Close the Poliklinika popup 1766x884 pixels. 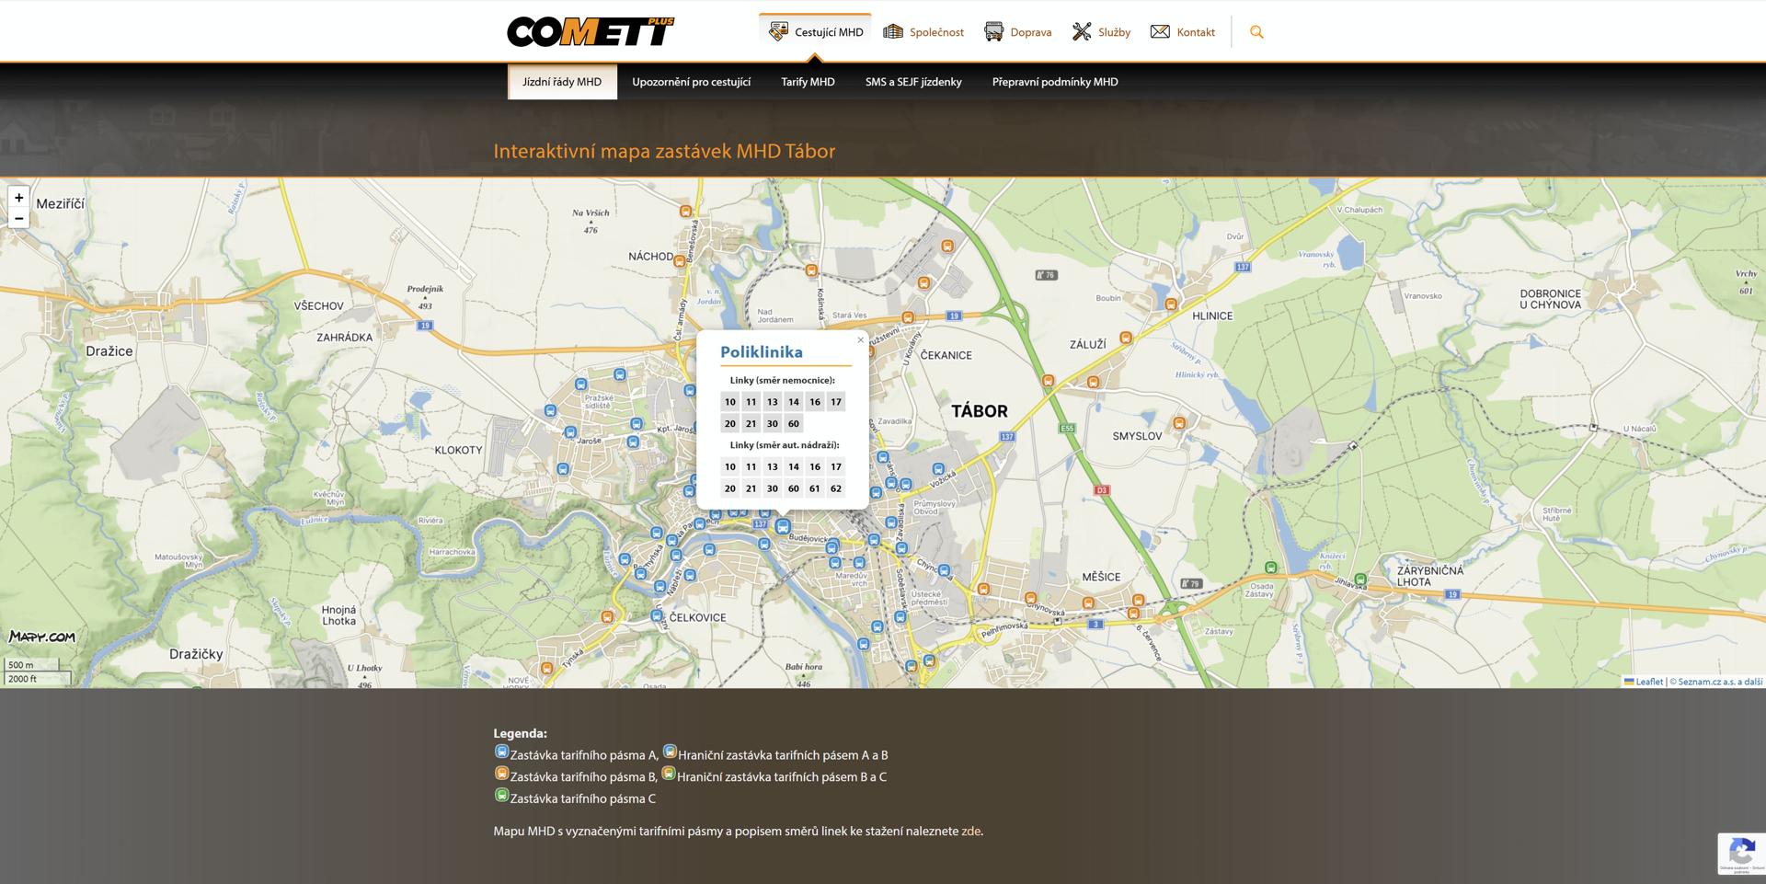click(860, 340)
